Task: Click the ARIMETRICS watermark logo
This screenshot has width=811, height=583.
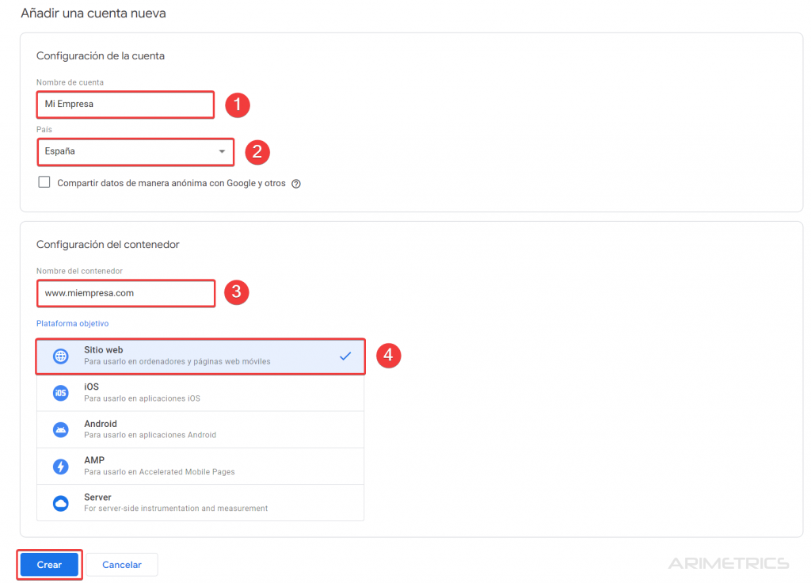Action: (728, 563)
